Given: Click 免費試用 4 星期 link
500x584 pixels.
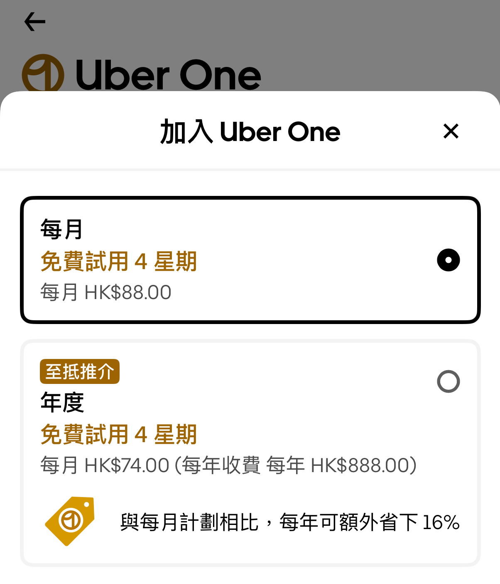Looking at the screenshot, I should (x=119, y=262).
